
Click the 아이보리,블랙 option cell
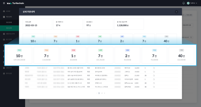coord(128,79)
